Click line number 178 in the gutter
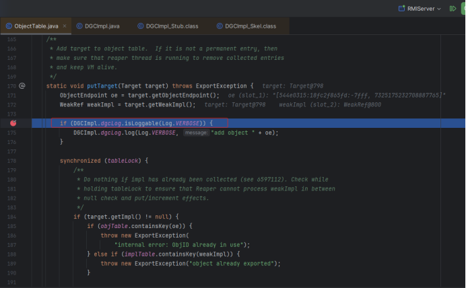The width and height of the screenshot is (466, 288). (x=11, y=161)
